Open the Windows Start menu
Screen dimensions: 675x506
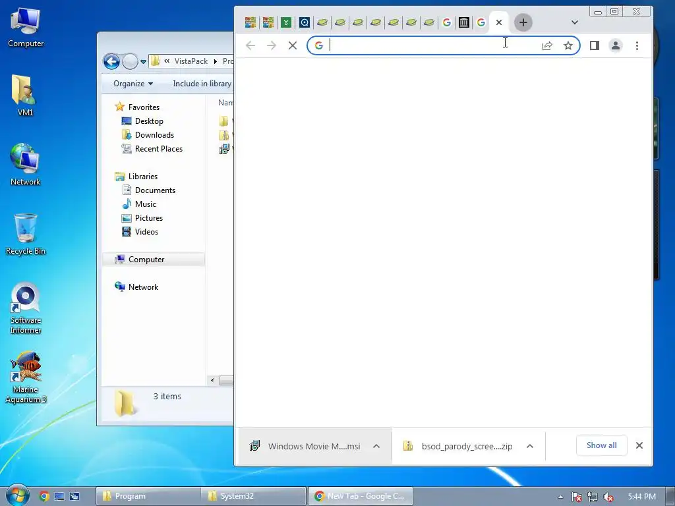tap(17, 495)
